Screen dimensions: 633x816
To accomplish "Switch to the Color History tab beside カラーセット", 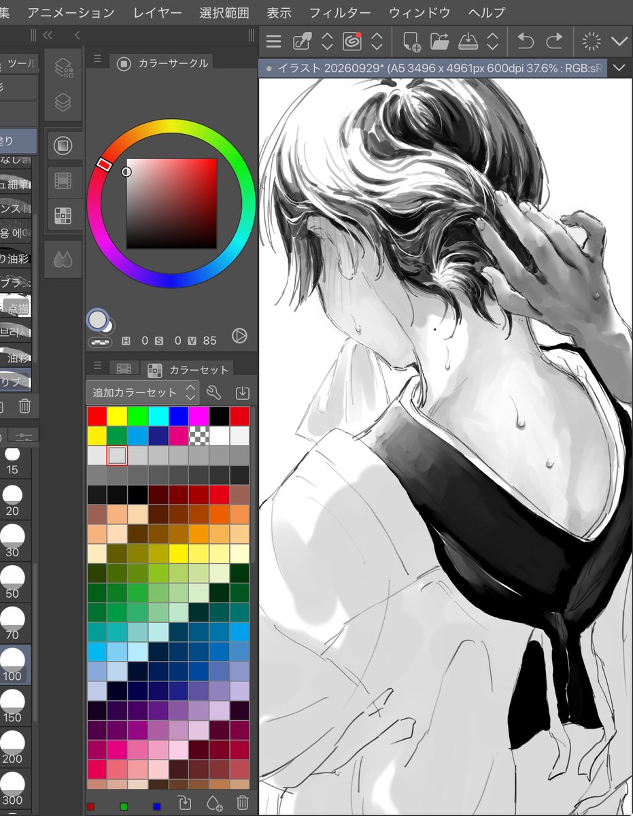I will click(x=124, y=369).
